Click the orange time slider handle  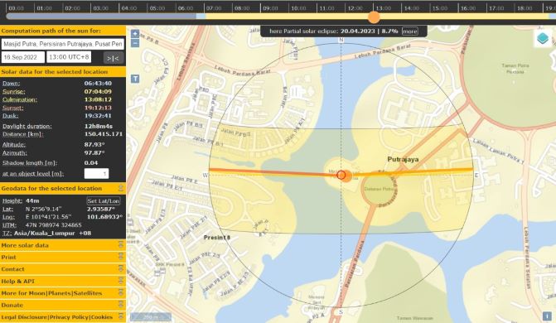click(374, 17)
